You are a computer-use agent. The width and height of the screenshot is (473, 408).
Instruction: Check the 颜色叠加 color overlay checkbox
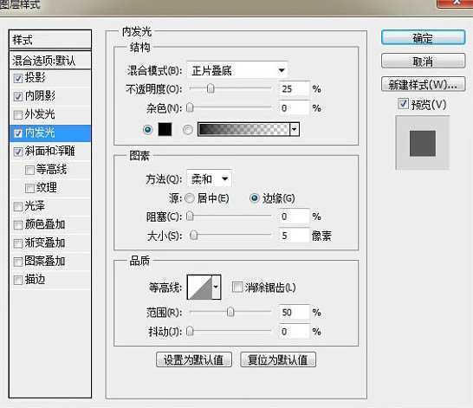tap(18, 225)
